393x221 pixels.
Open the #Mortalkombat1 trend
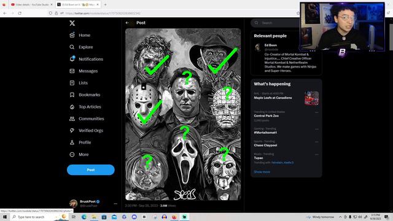pyautogui.click(x=265, y=133)
